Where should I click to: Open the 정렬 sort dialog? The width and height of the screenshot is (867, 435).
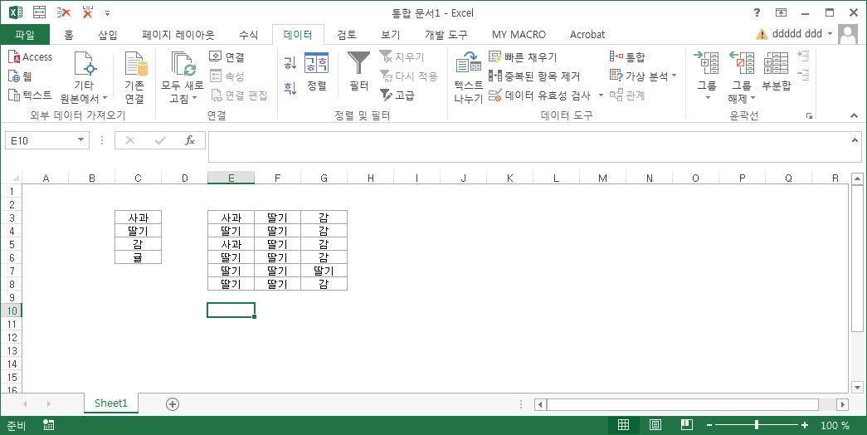click(317, 72)
